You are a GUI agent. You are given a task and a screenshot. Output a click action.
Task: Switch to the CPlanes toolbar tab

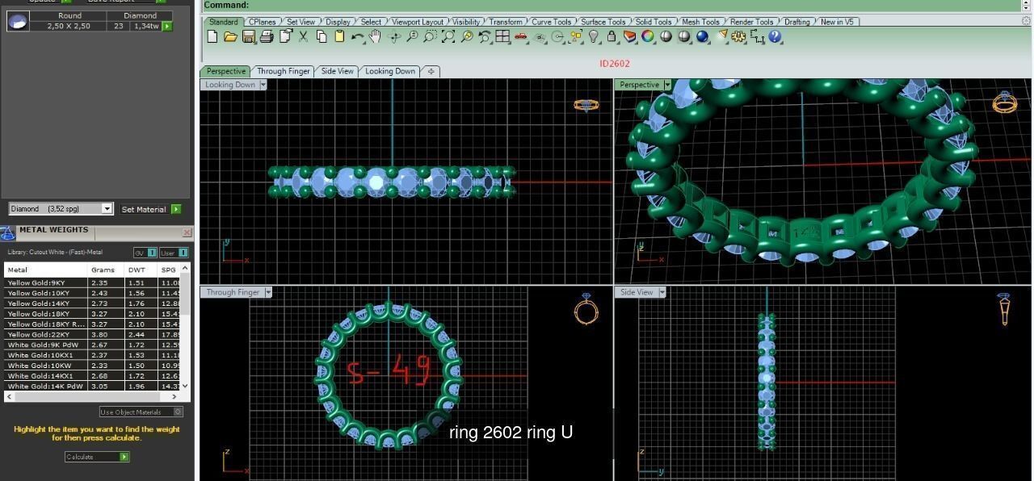pos(262,22)
